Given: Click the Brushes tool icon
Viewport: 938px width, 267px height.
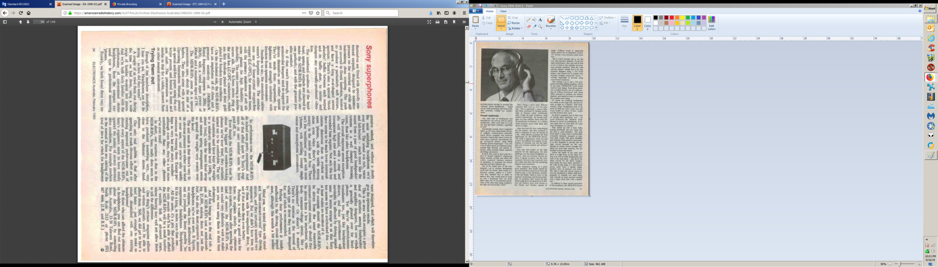Looking at the screenshot, I should (551, 20).
